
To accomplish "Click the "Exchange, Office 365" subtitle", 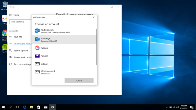I will tap(49, 41).
